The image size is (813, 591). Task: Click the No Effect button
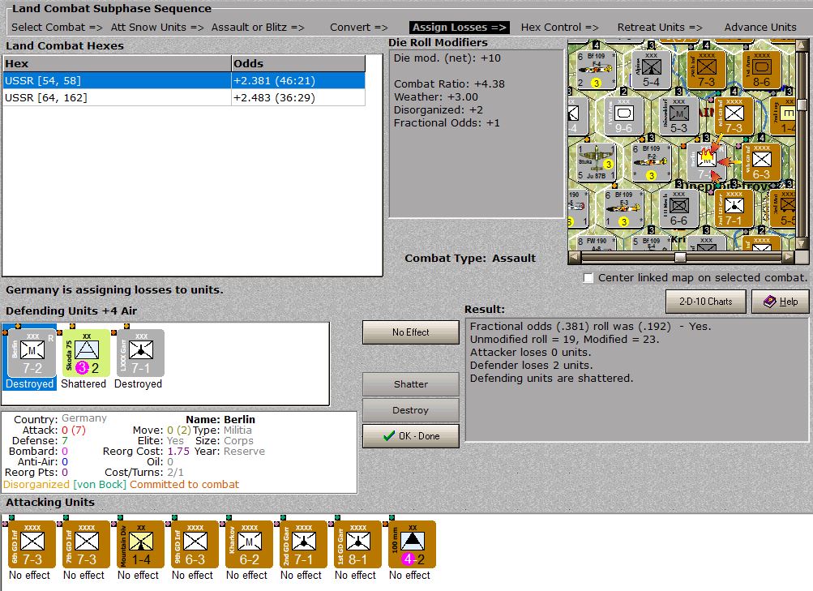pos(411,332)
